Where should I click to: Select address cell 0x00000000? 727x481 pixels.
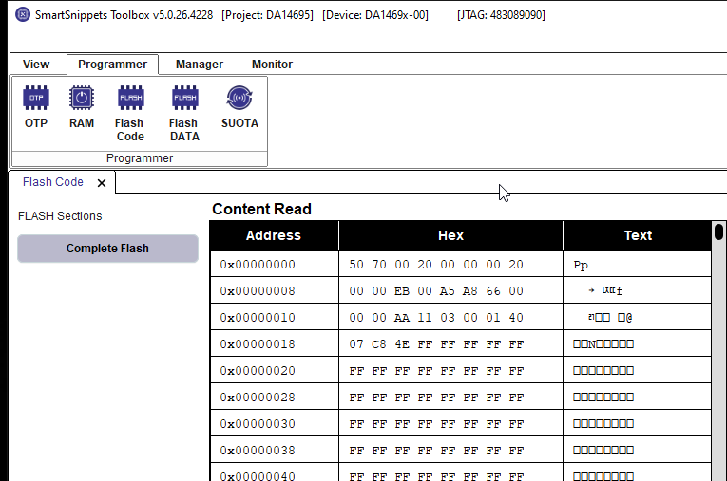274,265
